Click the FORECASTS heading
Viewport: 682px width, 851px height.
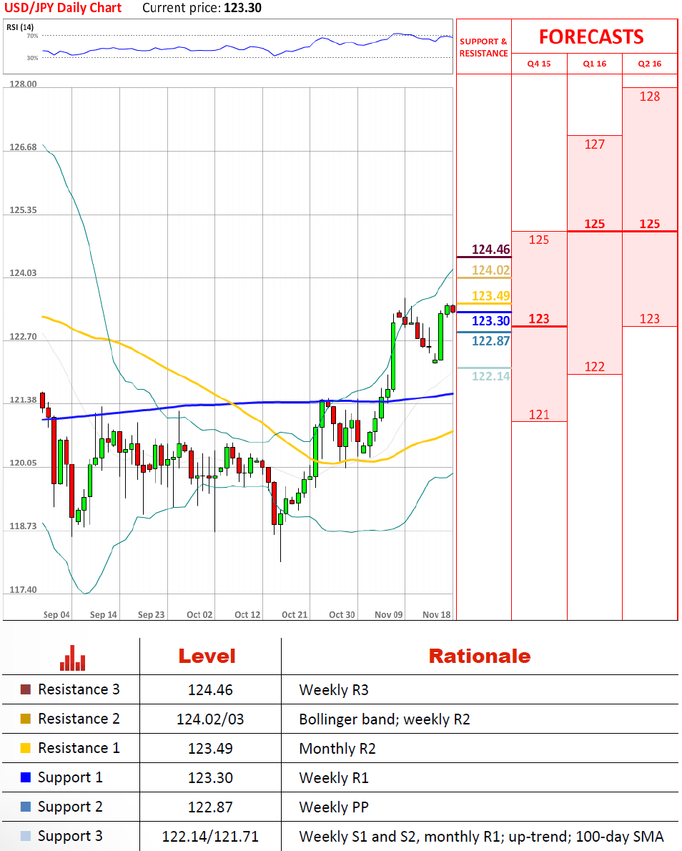(x=591, y=37)
